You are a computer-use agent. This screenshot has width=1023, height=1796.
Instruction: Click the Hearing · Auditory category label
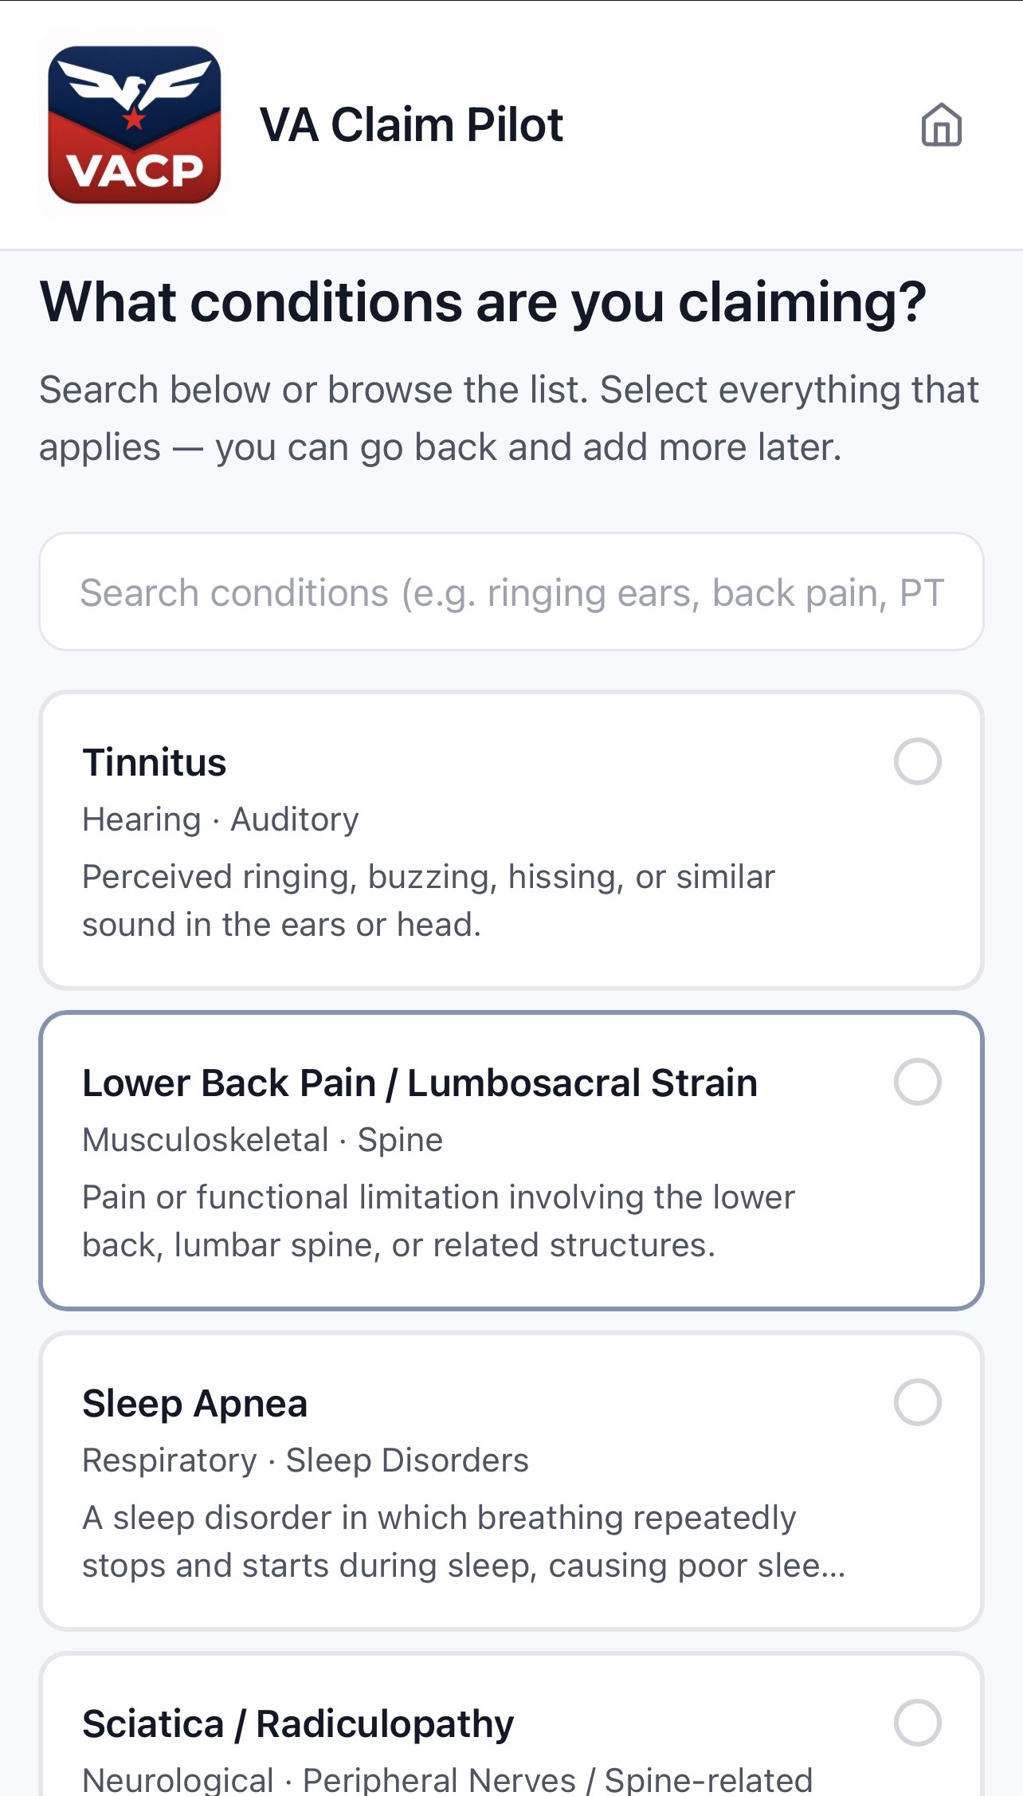(221, 819)
